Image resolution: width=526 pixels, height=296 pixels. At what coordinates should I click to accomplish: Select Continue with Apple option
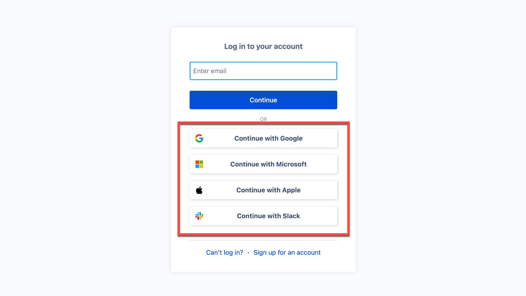[x=263, y=190]
